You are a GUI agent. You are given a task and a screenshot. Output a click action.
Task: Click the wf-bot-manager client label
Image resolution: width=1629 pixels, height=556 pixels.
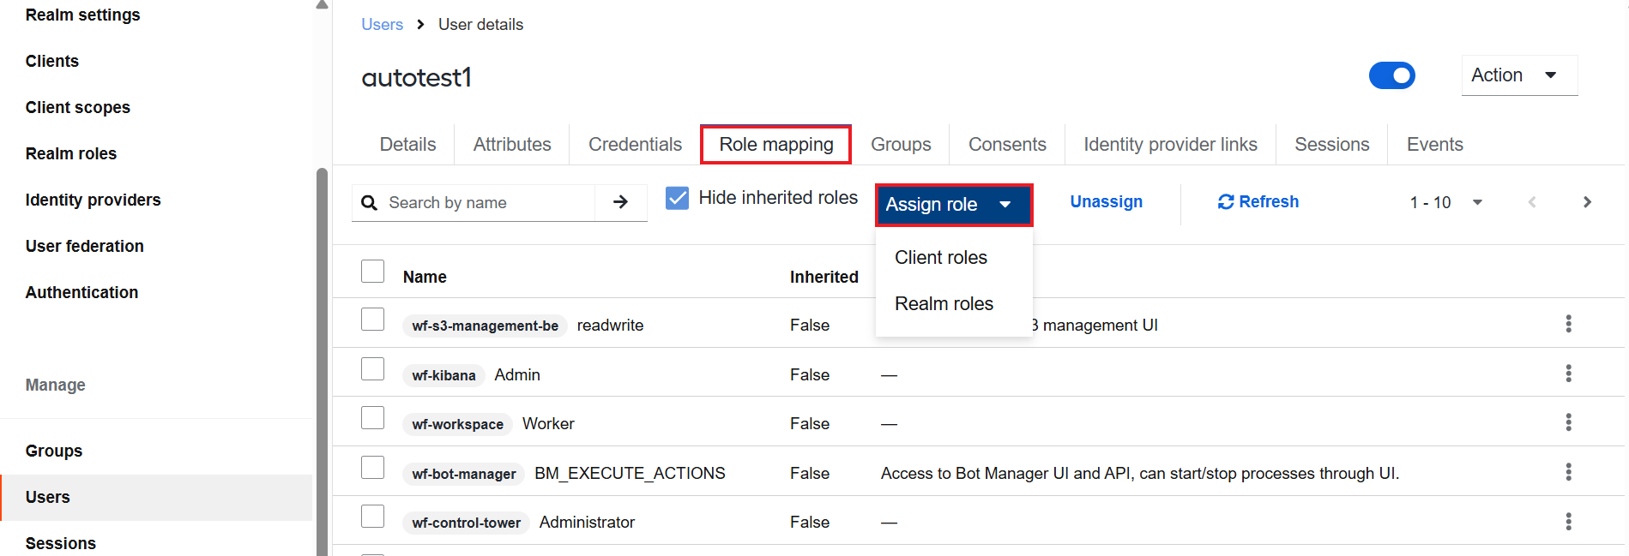pyautogui.click(x=463, y=474)
